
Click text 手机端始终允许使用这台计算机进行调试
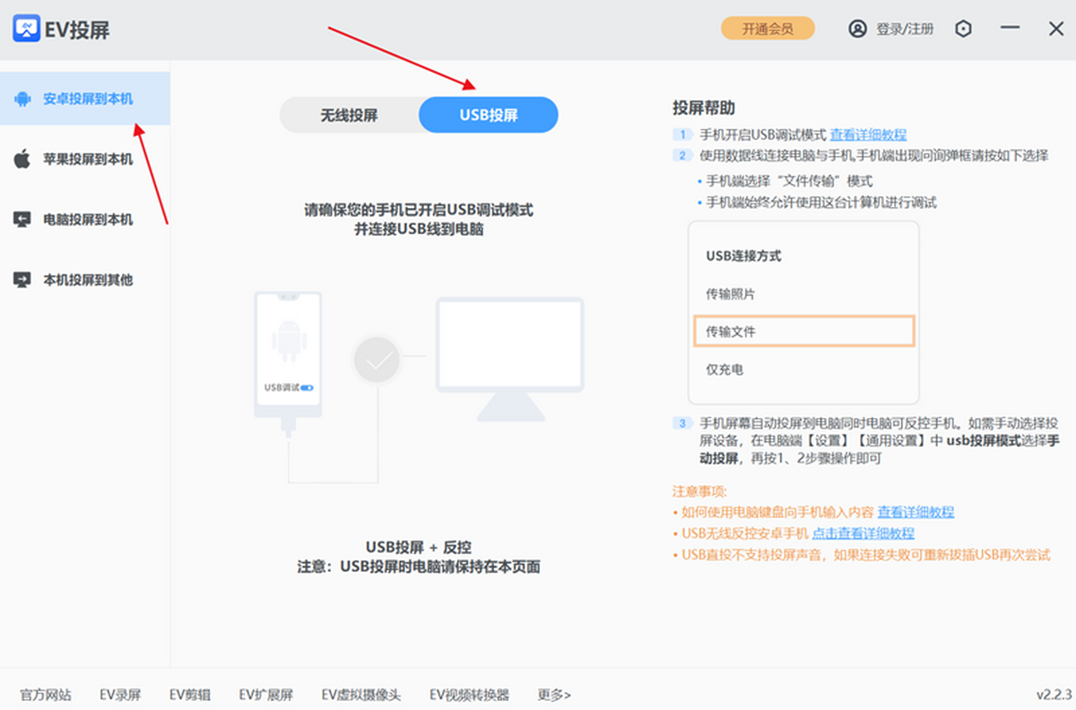point(821,203)
